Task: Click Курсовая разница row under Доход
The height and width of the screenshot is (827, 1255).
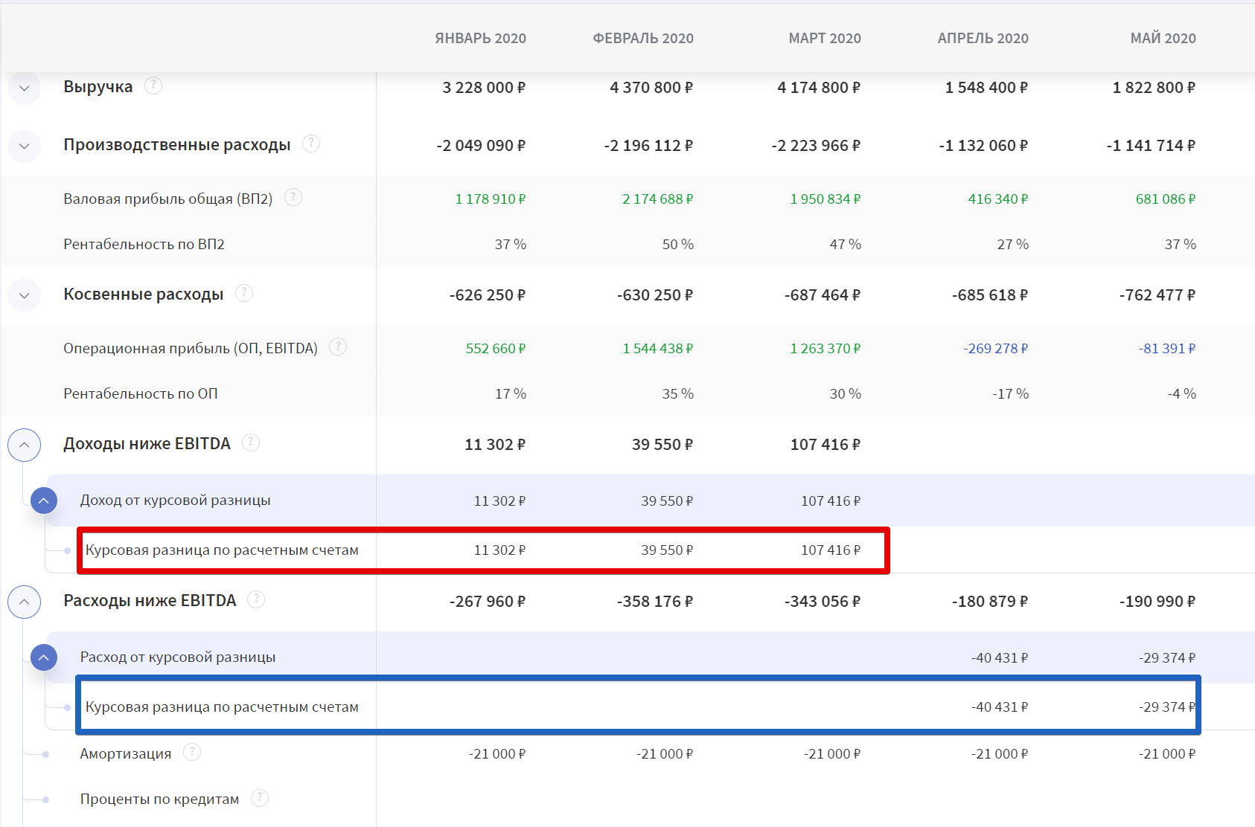Action: tap(222, 550)
